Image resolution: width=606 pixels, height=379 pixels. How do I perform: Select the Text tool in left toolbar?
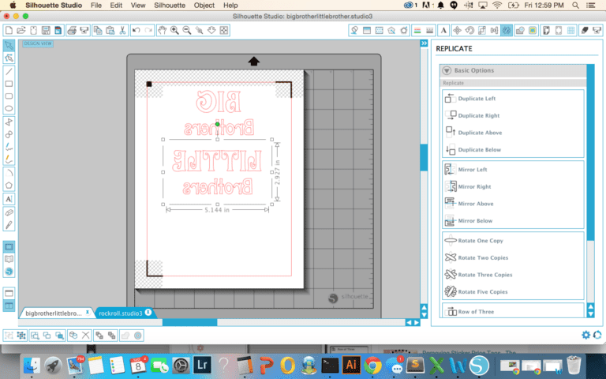pyautogui.click(x=9, y=199)
